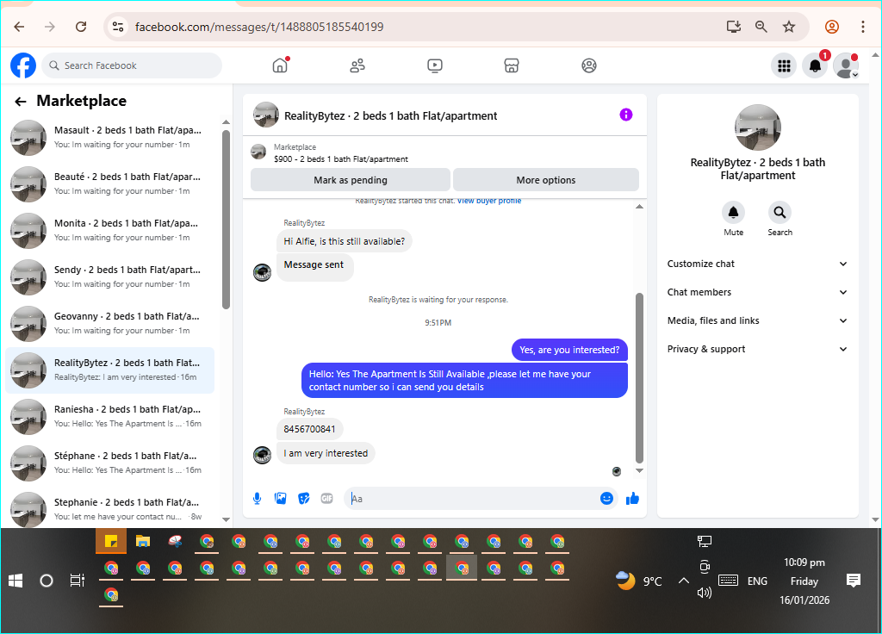Open the Friends icon in top navigation
The image size is (882, 634).
click(x=357, y=65)
